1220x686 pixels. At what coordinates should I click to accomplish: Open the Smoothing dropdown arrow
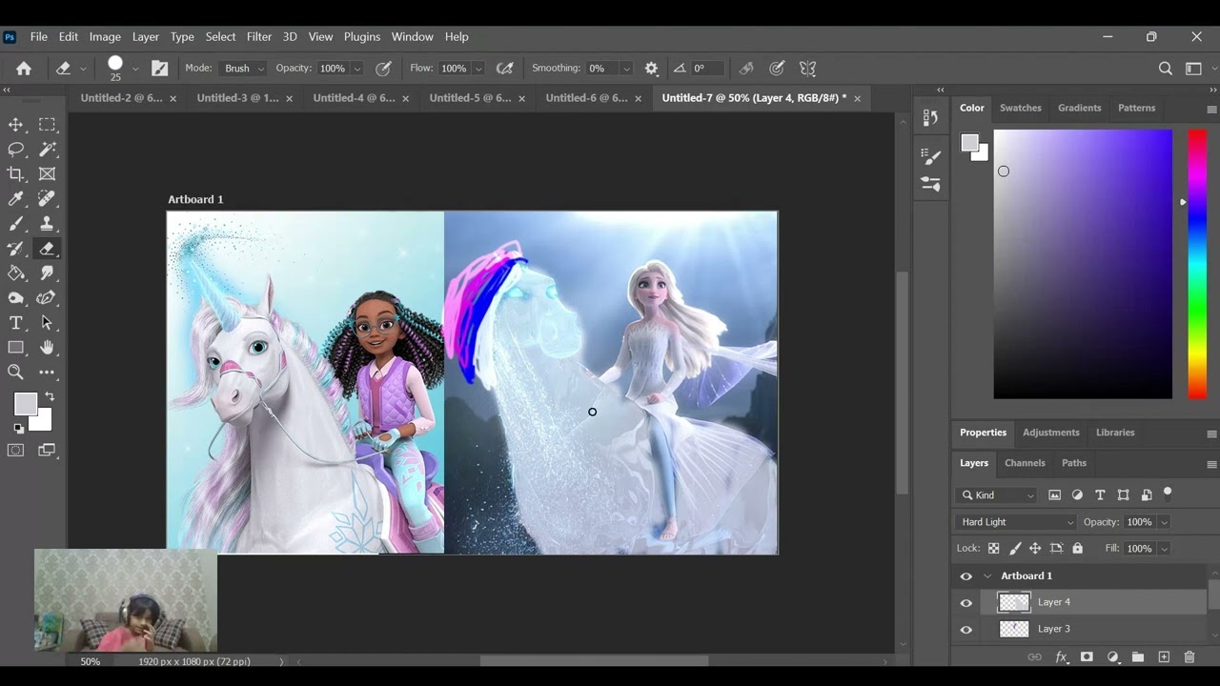coord(626,69)
